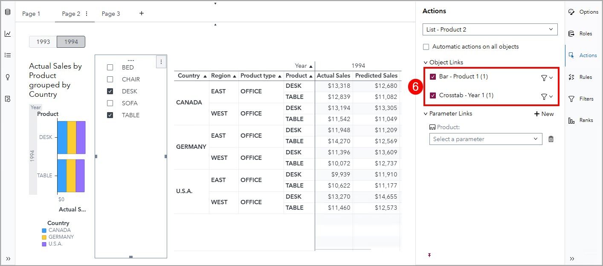Open the Options pane
Viewport: 603px width, 266px height.
583,12
